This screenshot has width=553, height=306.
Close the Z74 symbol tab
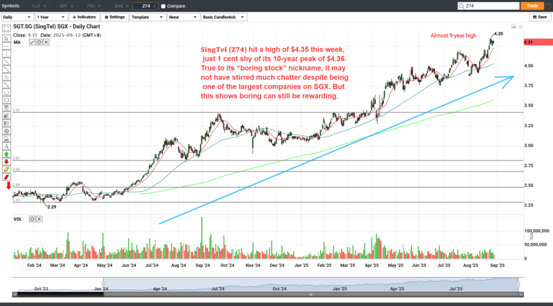click(x=154, y=6)
